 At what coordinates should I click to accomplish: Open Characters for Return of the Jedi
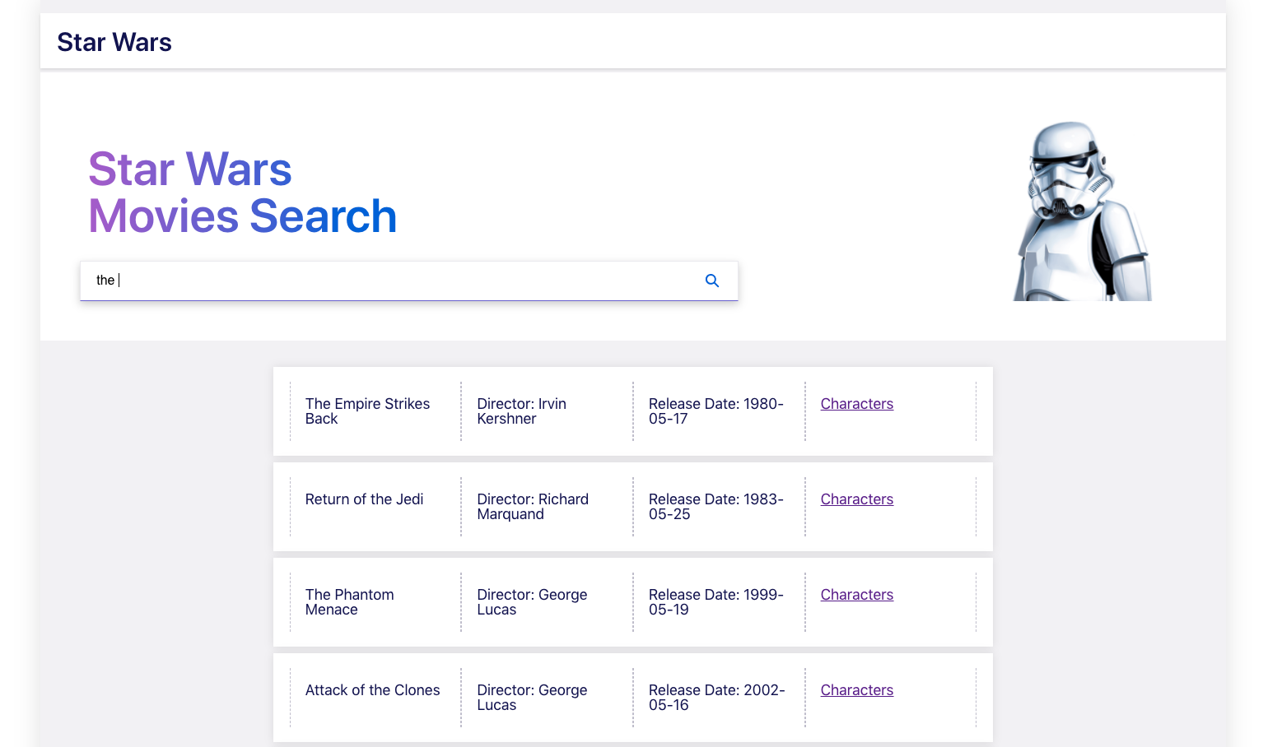point(856,499)
